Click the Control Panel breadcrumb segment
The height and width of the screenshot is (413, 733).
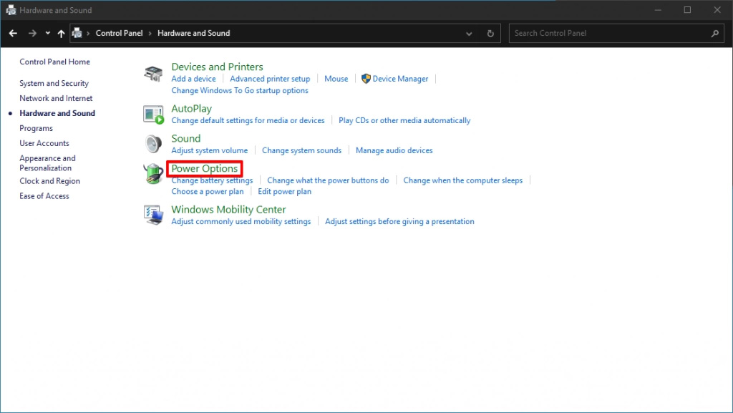tap(119, 34)
